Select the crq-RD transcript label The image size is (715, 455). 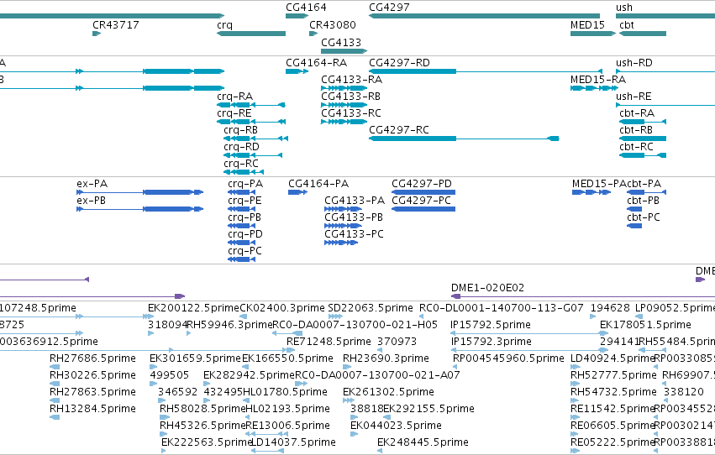click(241, 147)
